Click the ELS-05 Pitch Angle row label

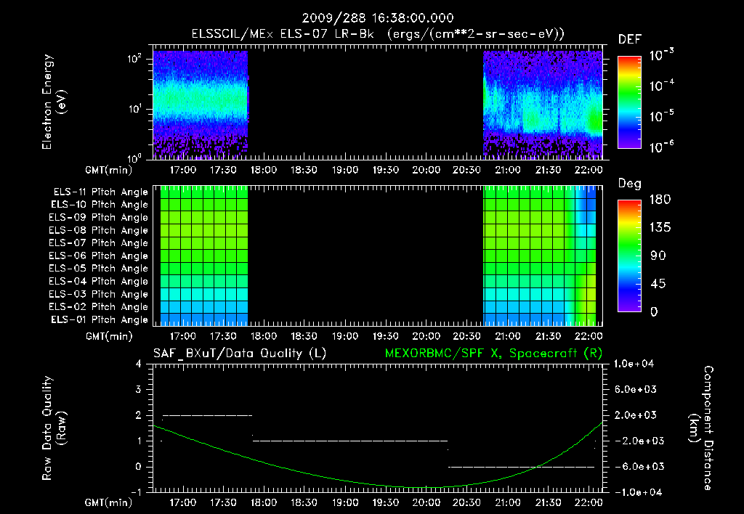[x=98, y=269]
